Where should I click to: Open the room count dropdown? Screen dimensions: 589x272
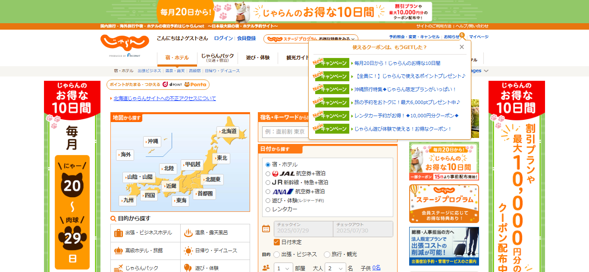(283, 268)
